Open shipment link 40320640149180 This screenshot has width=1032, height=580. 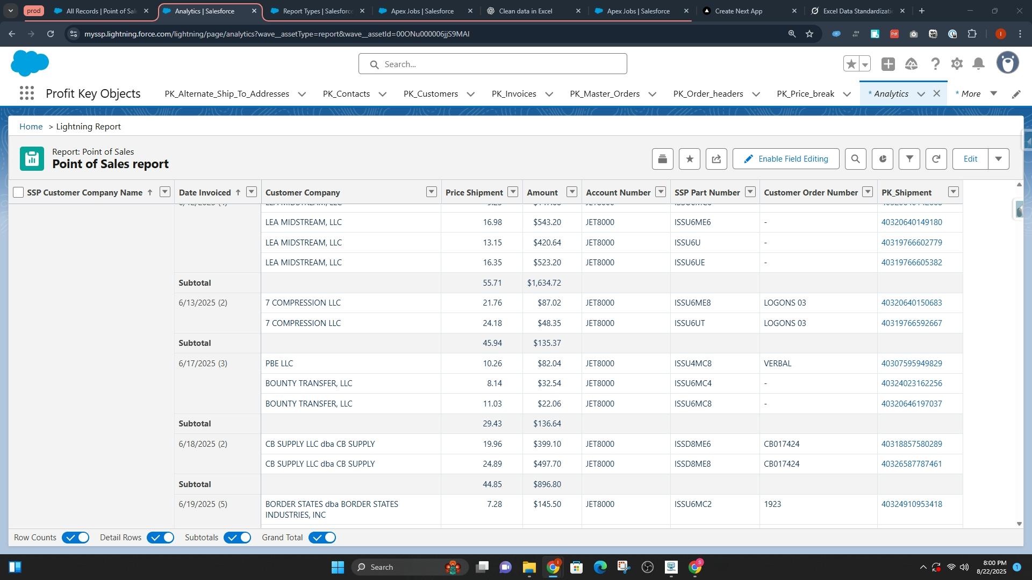pos(911,222)
